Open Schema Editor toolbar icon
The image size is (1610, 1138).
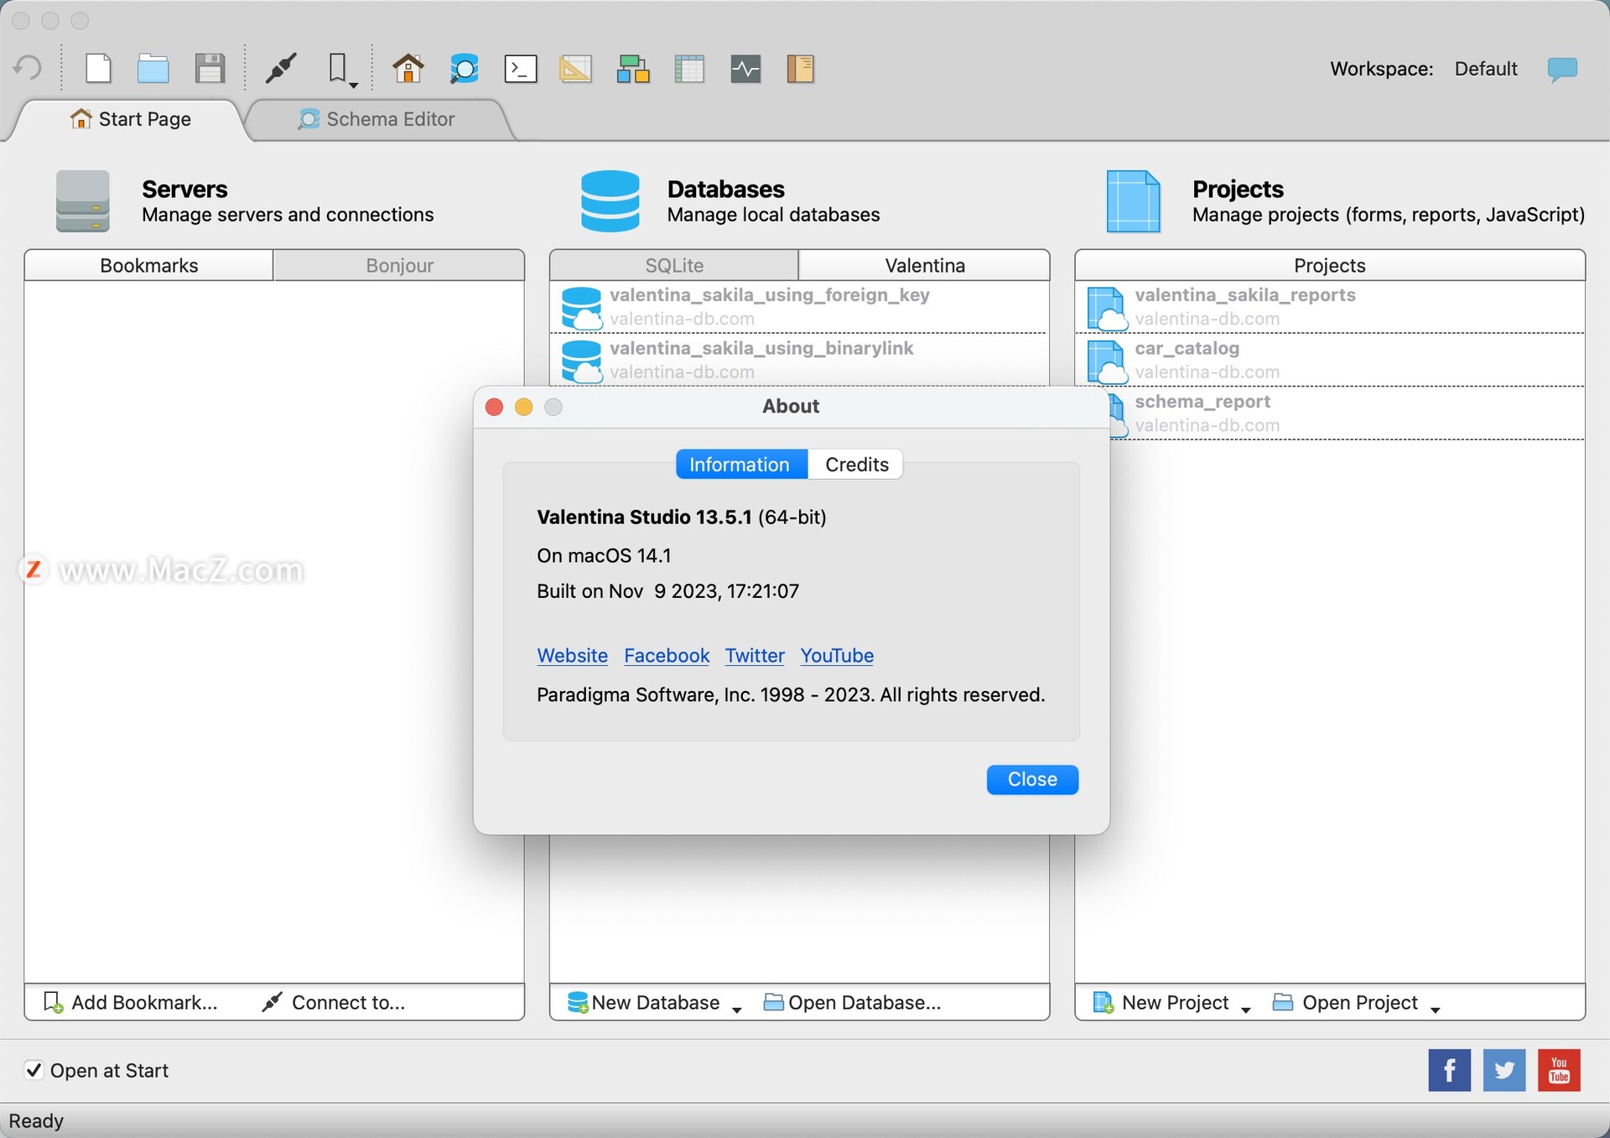[464, 68]
